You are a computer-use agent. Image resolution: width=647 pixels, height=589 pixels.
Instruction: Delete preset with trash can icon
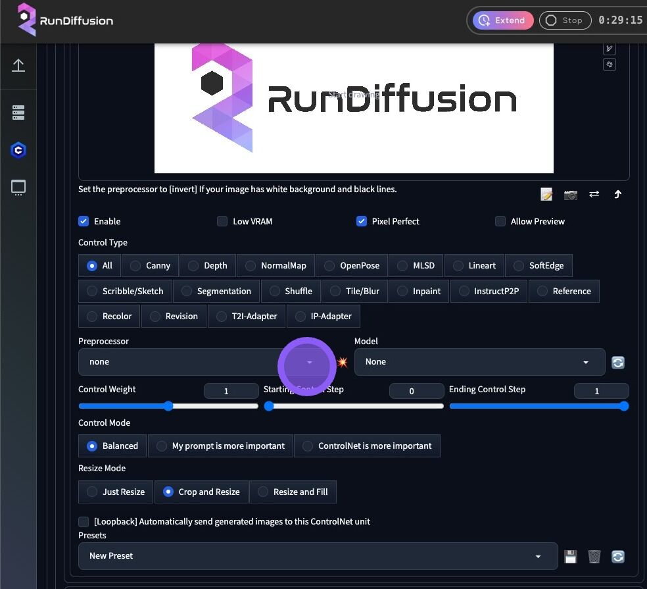click(594, 557)
